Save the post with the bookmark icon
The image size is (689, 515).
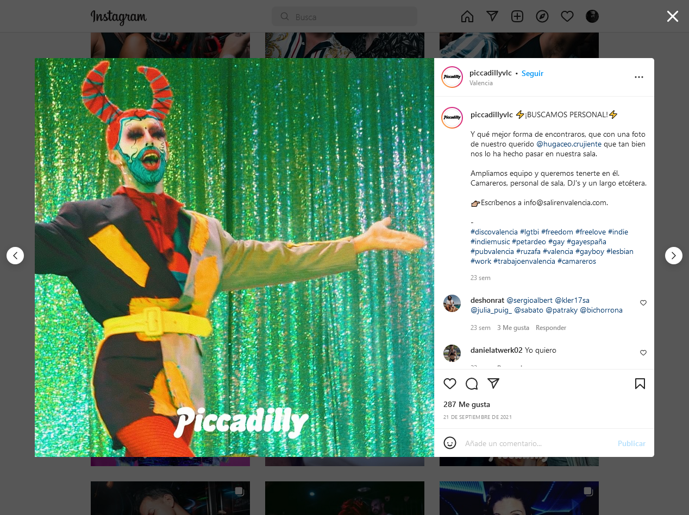[x=640, y=384]
